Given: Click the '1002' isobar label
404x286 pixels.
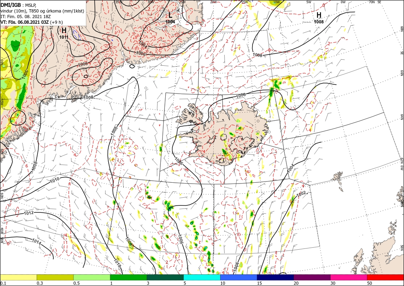Looking at the screenshot, I should click(301, 193).
